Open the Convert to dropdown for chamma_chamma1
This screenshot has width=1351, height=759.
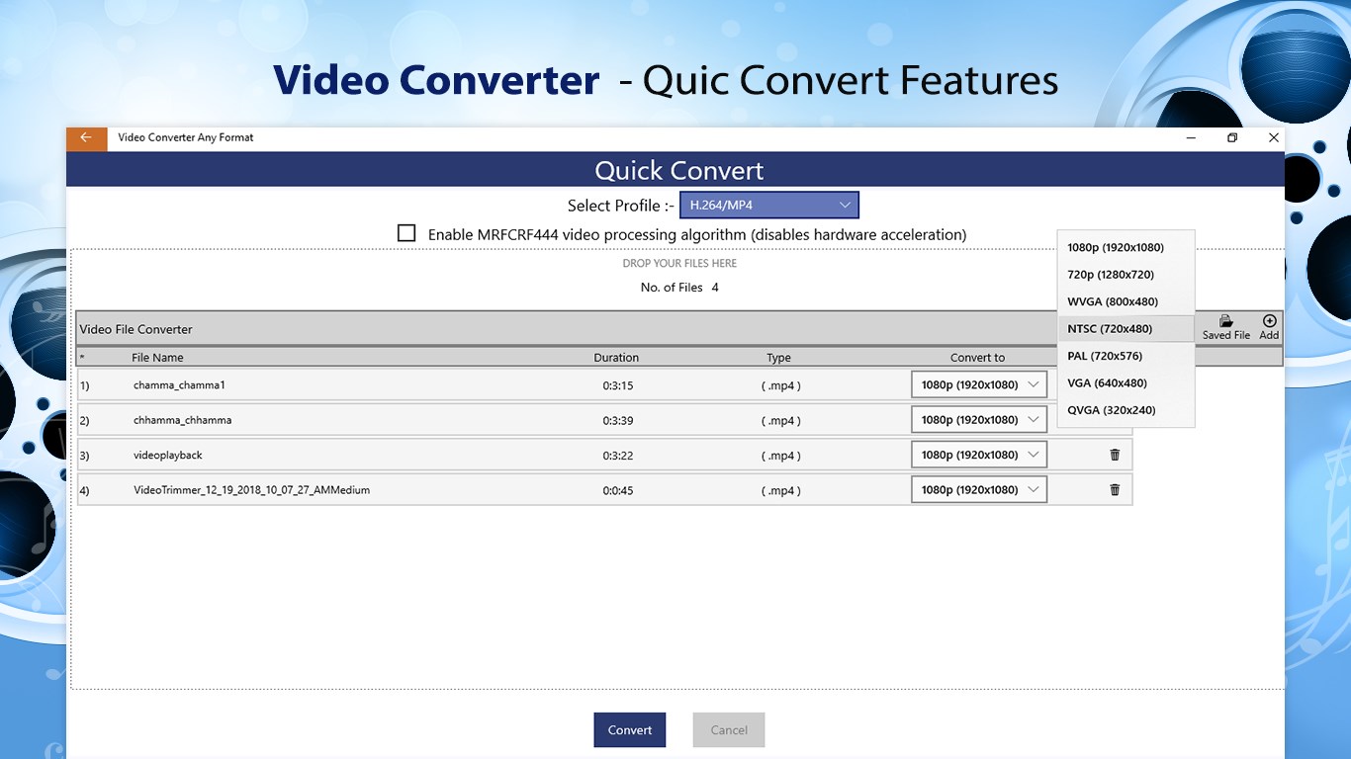tap(978, 384)
